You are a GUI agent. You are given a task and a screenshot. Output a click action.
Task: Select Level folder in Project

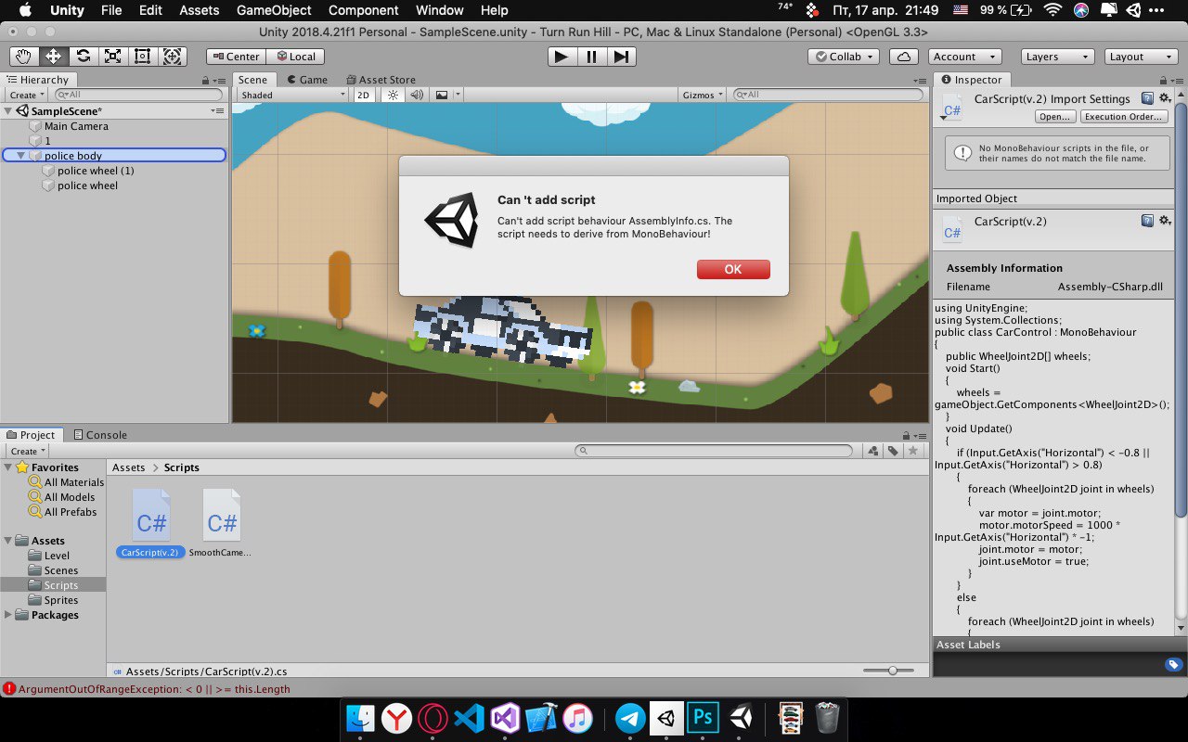(57, 556)
